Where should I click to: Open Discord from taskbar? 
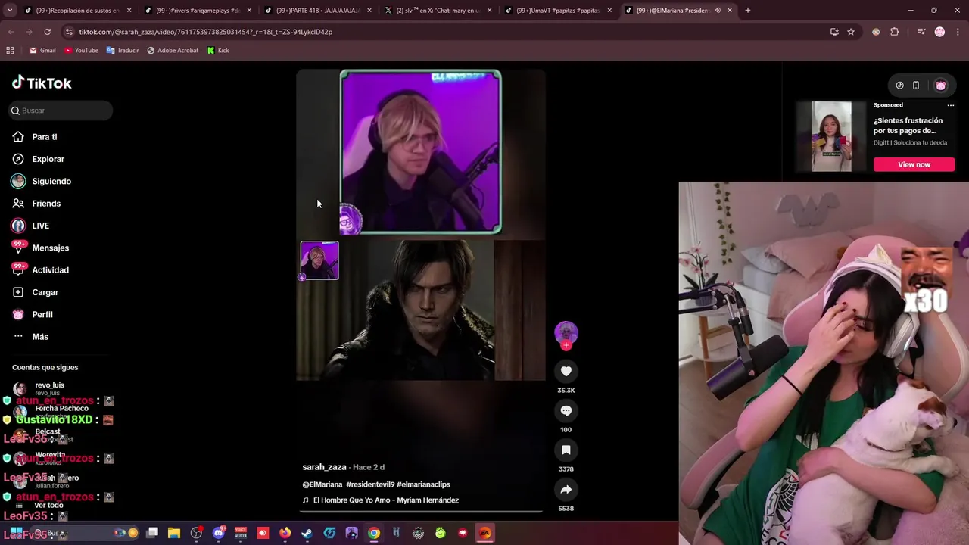pyautogui.click(x=219, y=533)
